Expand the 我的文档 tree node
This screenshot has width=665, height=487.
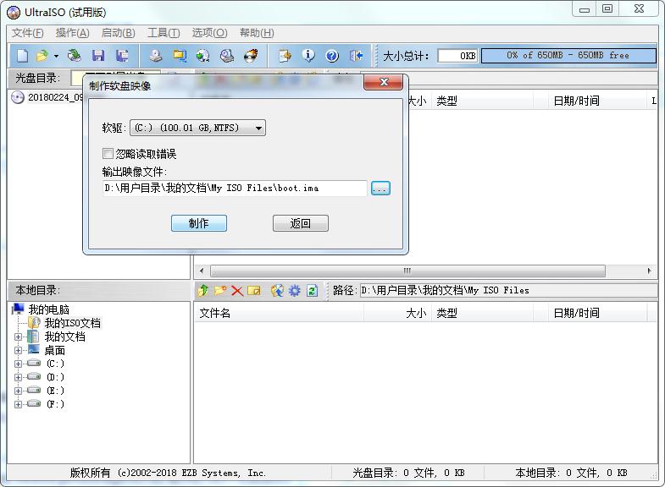point(18,337)
